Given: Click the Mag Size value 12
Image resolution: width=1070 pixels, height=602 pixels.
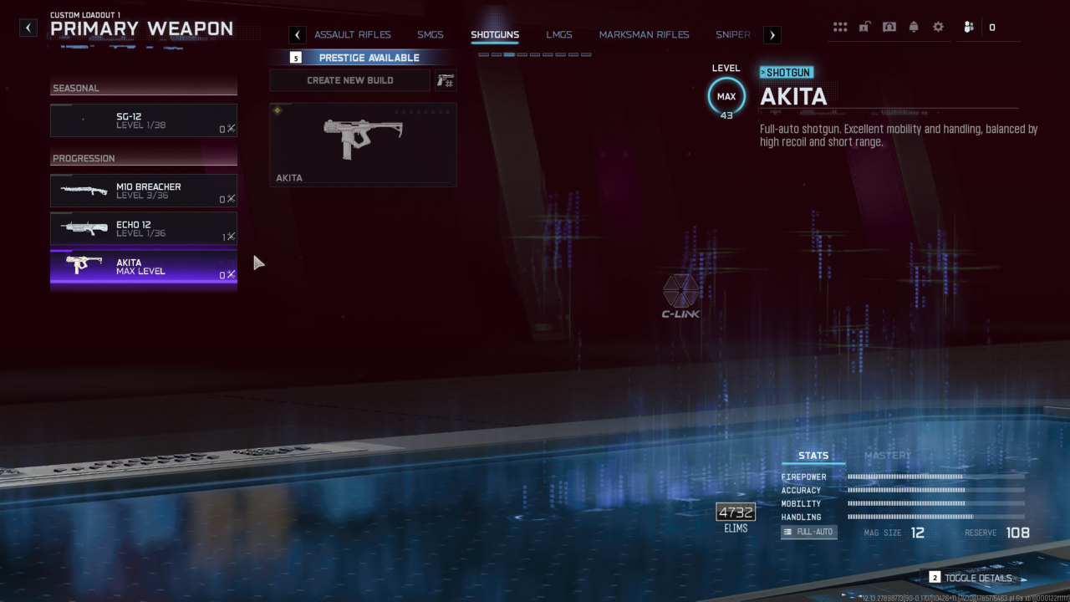Looking at the screenshot, I should pyautogui.click(x=918, y=533).
